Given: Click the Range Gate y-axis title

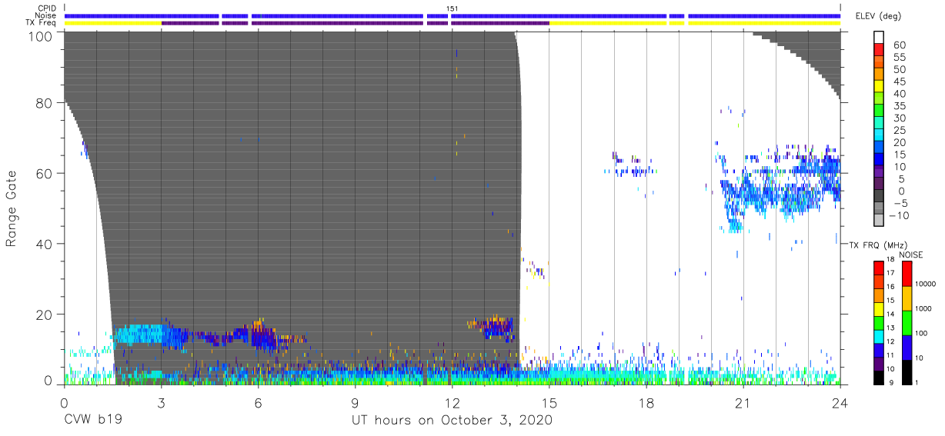Looking at the screenshot, I should tap(12, 208).
